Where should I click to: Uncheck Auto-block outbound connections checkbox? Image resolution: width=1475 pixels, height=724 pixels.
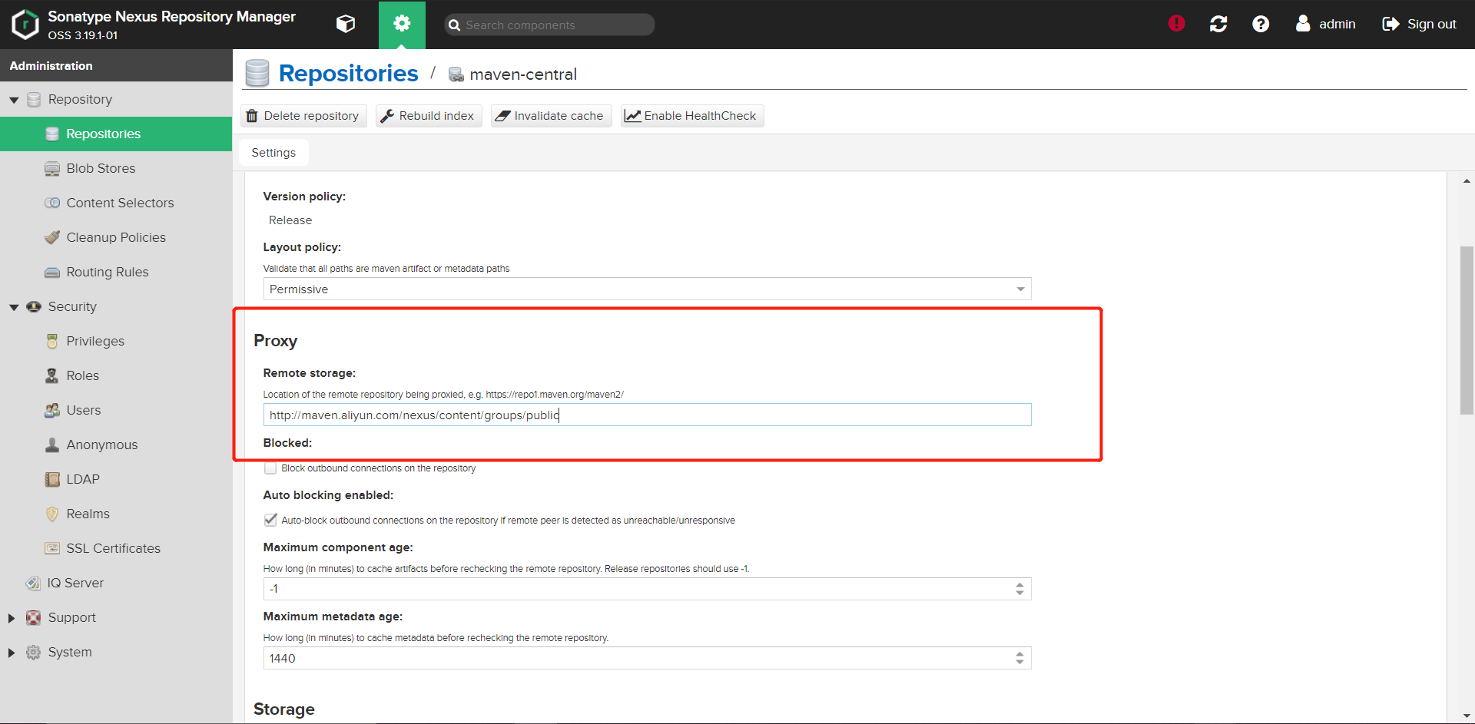(x=270, y=520)
